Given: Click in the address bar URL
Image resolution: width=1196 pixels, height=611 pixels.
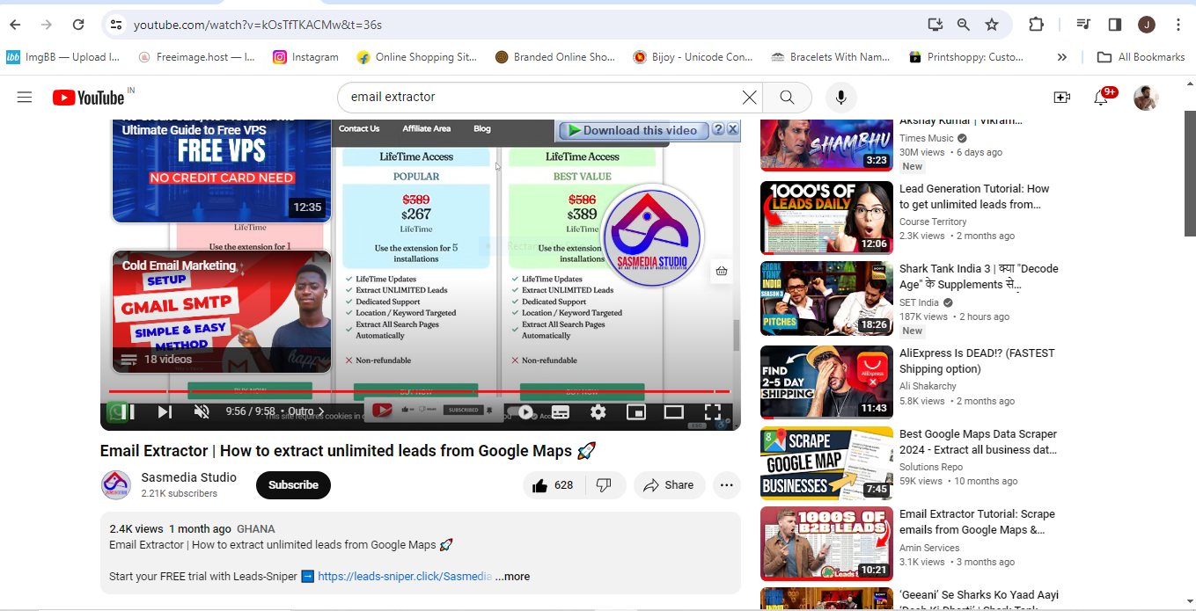Looking at the screenshot, I should pyautogui.click(x=258, y=25).
